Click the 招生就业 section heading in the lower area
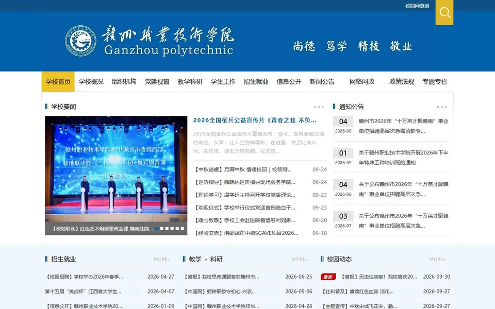The width and height of the screenshot is (495, 309). tap(63, 259)
